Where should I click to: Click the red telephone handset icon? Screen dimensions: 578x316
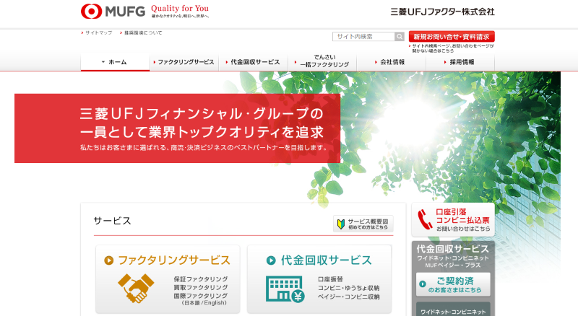coord(425,219)
